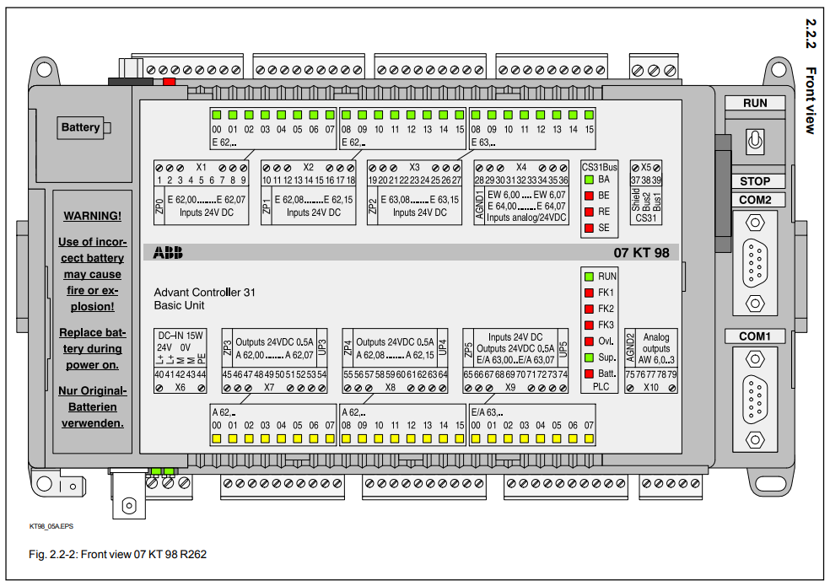Flip the RUN/STOP toggle switch
The image size is (830, 586).
click(755, 142)
